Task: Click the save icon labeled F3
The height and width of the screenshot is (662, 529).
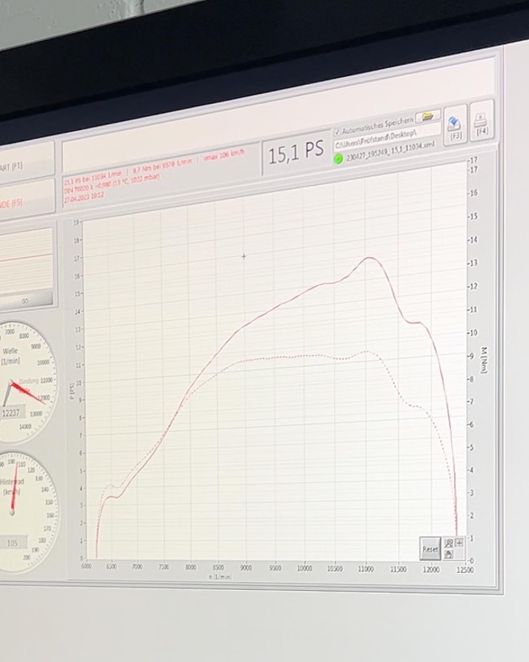Action: pos(455,125)
